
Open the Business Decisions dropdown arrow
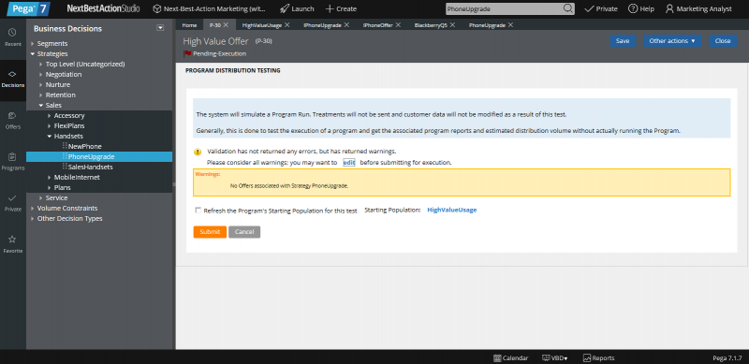coord(160,28)
